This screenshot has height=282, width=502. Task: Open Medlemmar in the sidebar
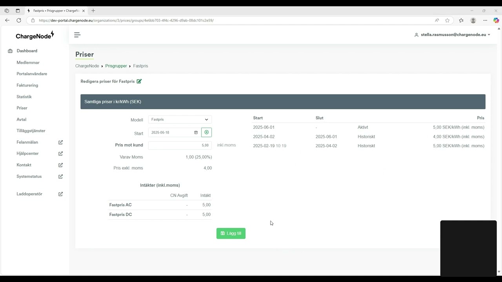tap(28, 62)
